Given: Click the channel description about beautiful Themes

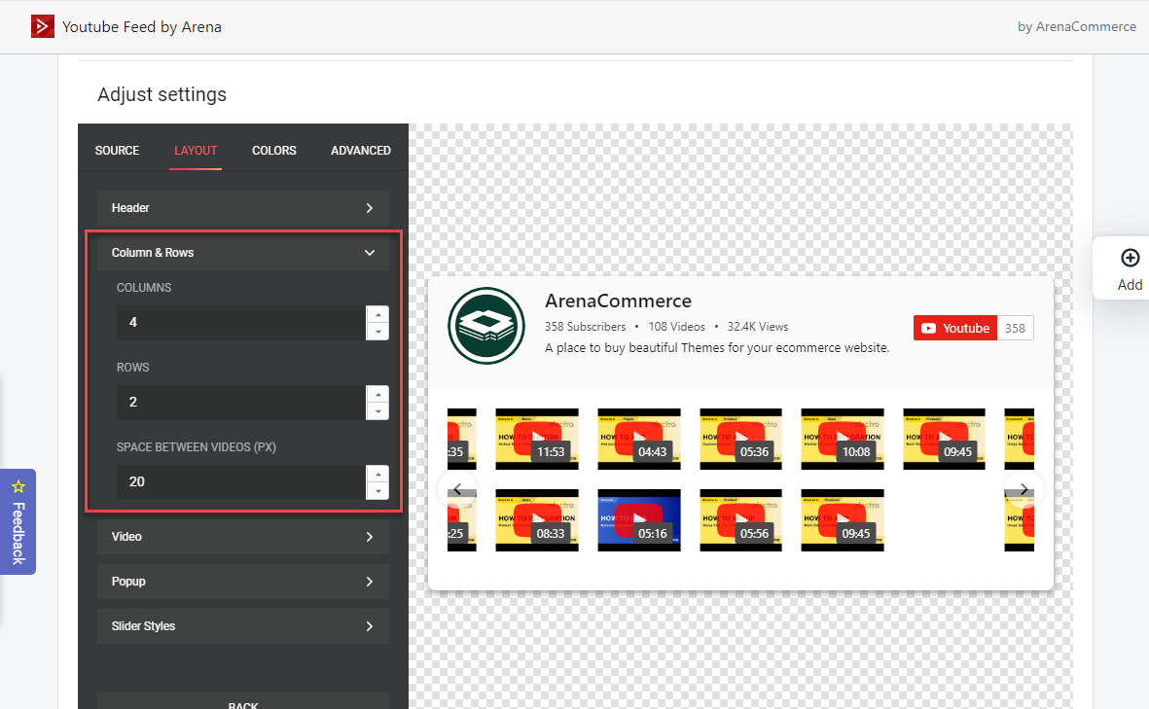Looking at the screenshot, I should pyautogui.click(x=717, y=348).
